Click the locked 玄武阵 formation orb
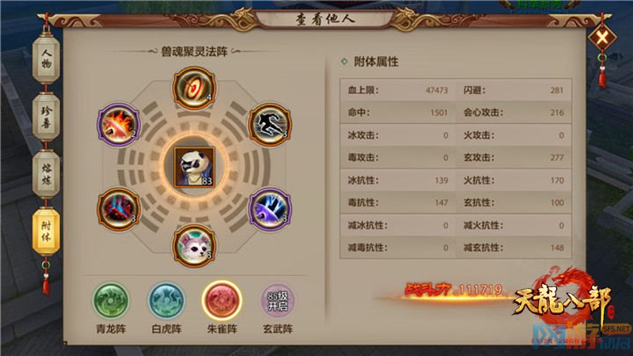This screenshot has width=633, height=356. (278, 301)
